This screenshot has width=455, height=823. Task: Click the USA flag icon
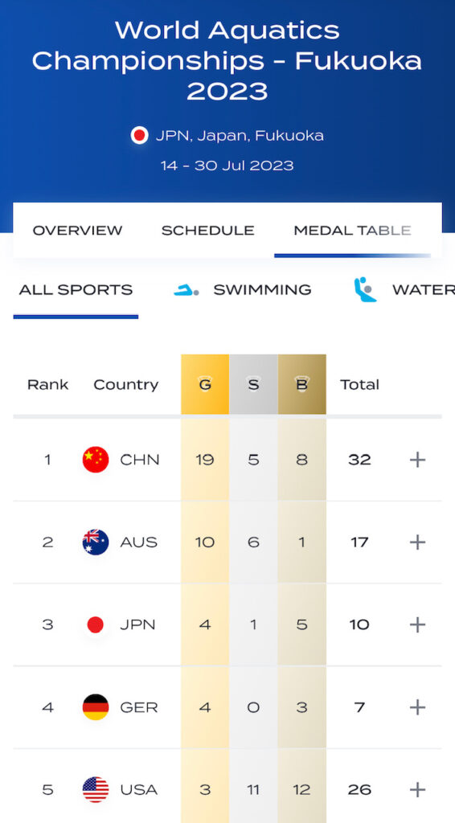tap(96, 789)
